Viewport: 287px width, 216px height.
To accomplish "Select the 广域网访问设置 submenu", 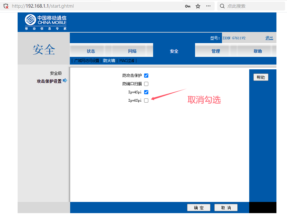I will tap(86, 61).
